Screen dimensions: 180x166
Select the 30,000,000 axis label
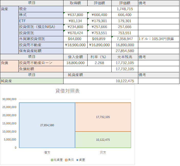pyautogui.click(x=9, y=99)
